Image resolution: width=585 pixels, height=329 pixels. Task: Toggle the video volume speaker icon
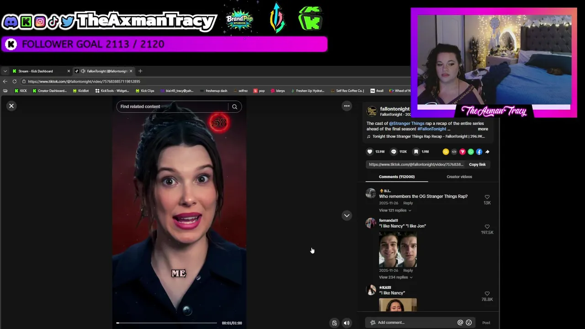pyautogui.click(x=347, y=323)
